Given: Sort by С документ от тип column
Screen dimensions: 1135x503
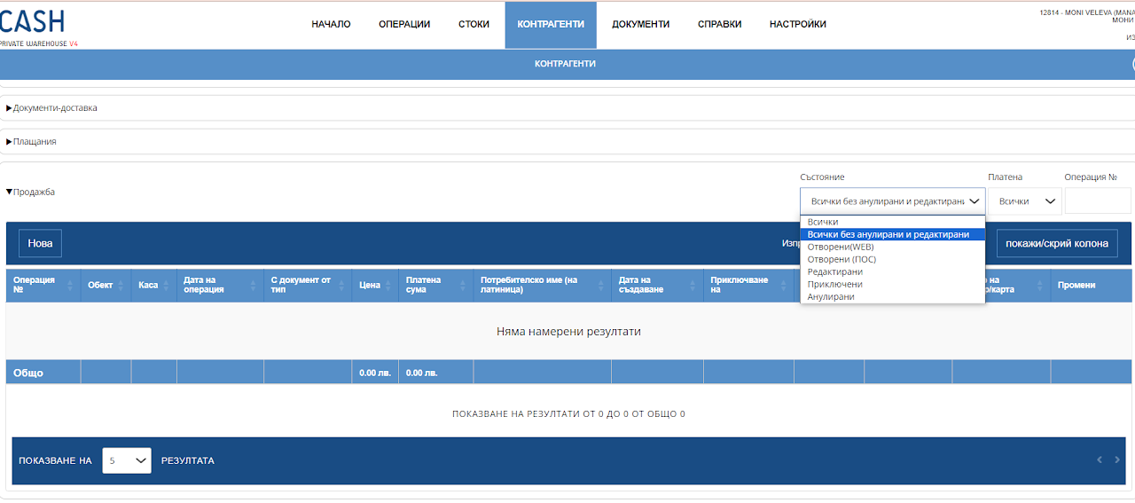Looking at the screenshot, I should [x=308, y=285].
